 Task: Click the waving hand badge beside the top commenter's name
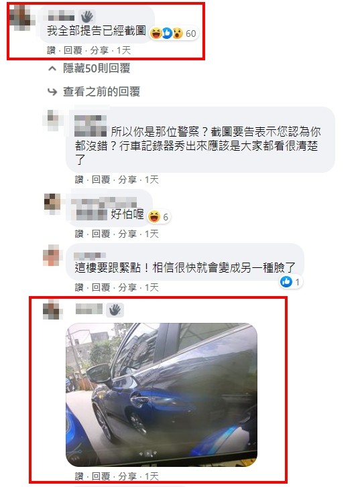(87, 16)
